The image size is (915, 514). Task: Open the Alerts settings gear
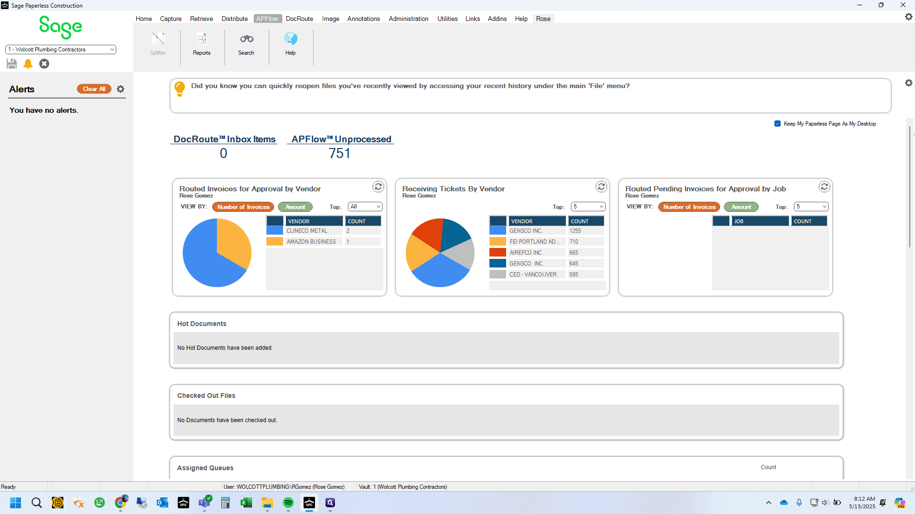pyautogui.click(x=121, y=89)
